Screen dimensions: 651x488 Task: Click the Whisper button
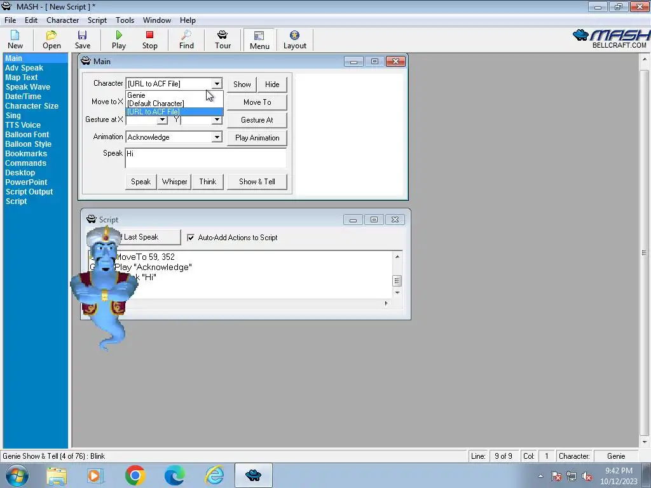pyautogui.click(x=174, y=182)
